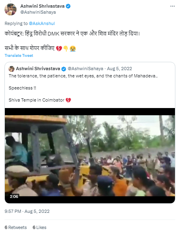Click the 9:57 PM · Aug 5, 2022 timestamp
Viewport: 179px width, 231px height.
click(x=27, y=211)
